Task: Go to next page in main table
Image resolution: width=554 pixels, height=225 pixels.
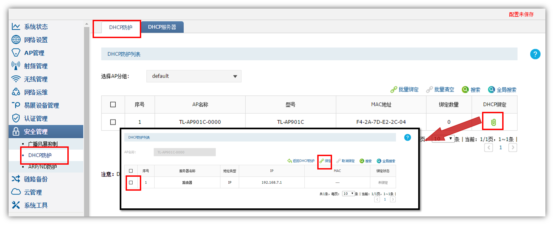Action: coord(513,147)
